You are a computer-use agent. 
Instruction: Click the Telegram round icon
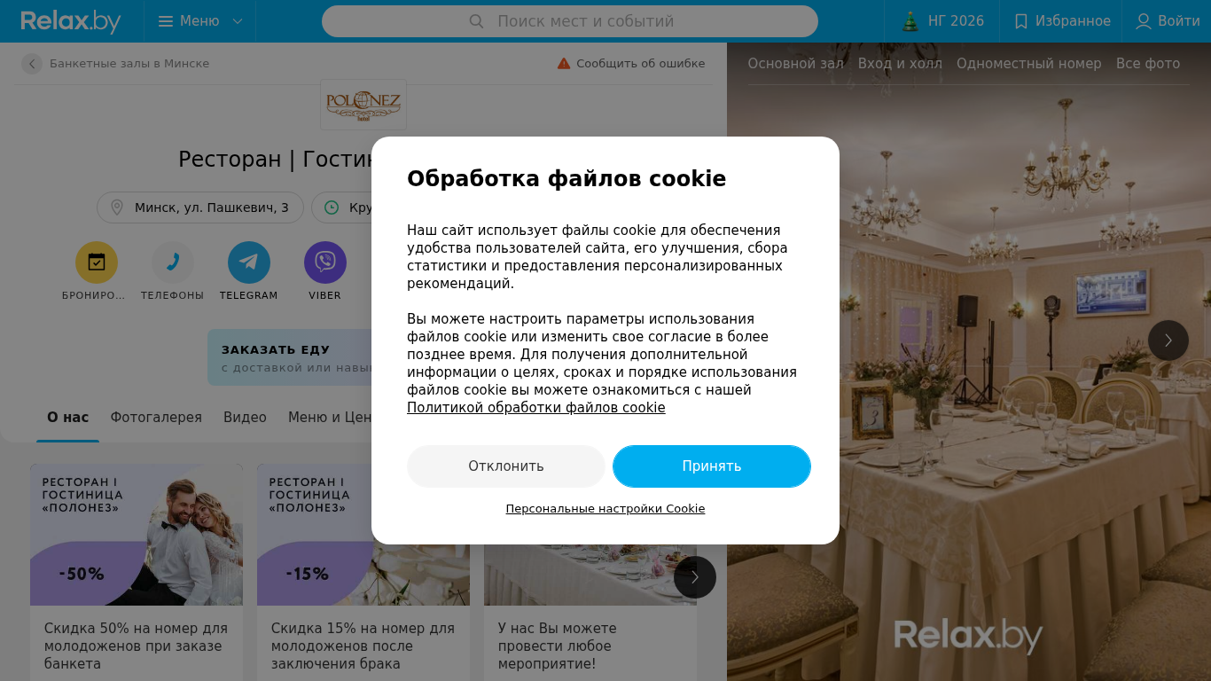click(x=249, y=262)
